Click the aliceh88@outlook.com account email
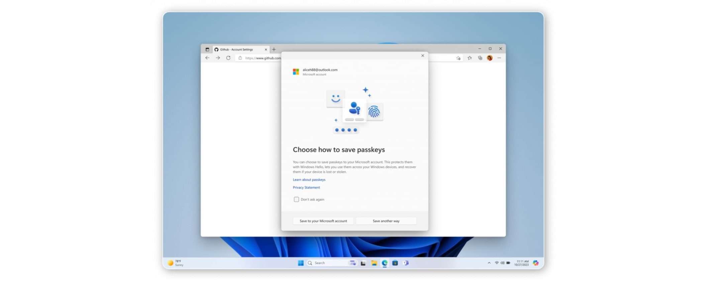The height and width of the screenshot is (283, 709). click(x=320, y=70)
